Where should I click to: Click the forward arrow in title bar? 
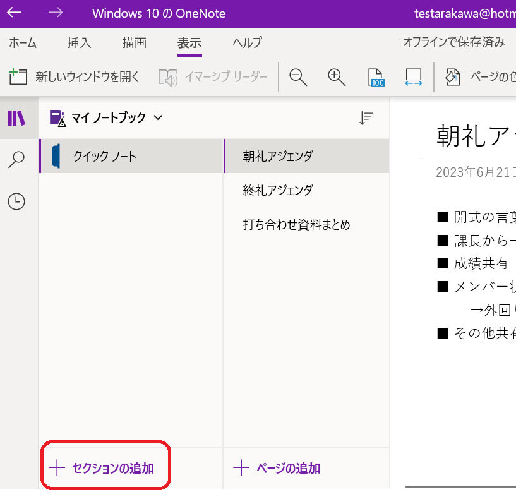(56, 13)
